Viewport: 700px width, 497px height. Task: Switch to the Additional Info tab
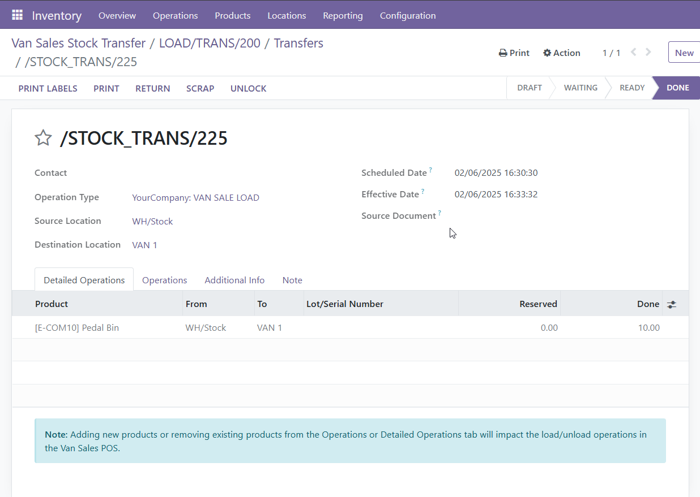[234, 280]
